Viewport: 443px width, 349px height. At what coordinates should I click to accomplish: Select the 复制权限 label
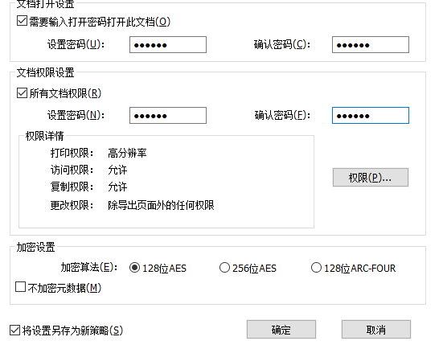pyautogui.click(x=72, y=187)
